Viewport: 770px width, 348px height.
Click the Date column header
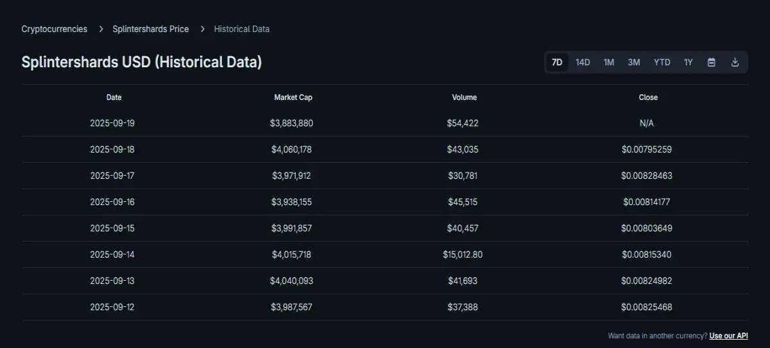coord(114,97)
